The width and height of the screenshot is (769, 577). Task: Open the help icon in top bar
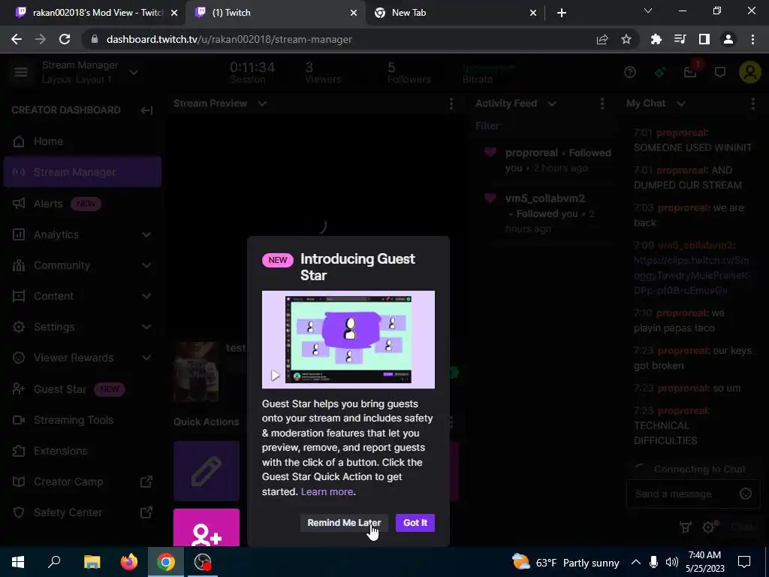click(x=630, y=73)
